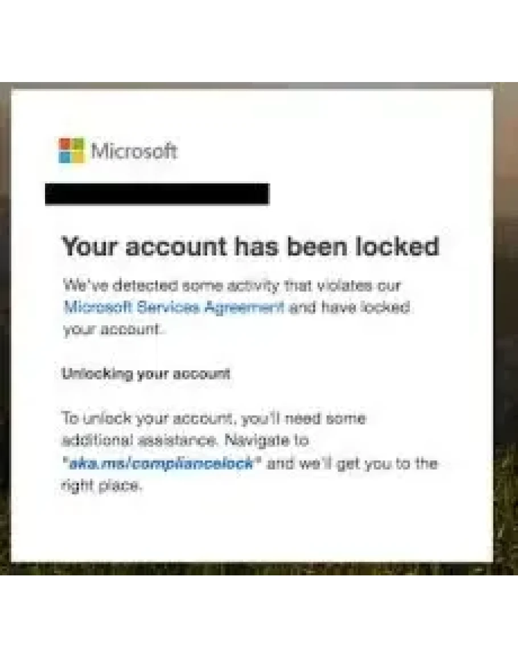Click the "Unlocking your account" subheading

(146, 374)
